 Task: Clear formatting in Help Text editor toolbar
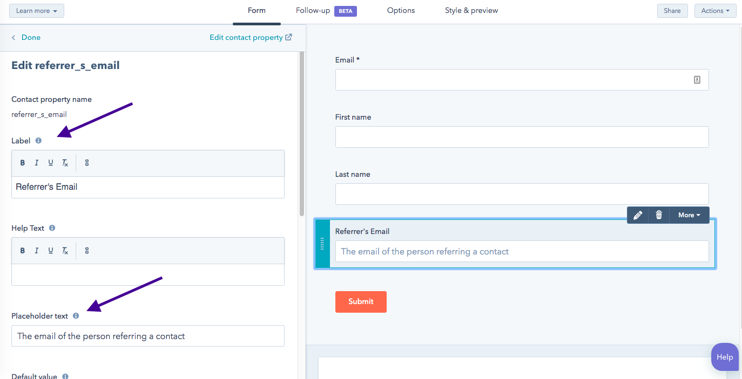coord(65,251)
